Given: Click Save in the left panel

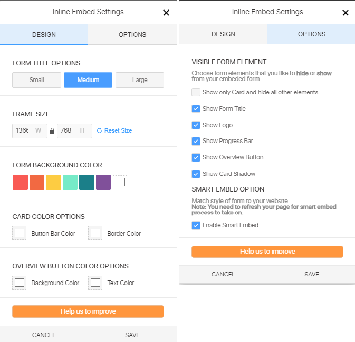Looking at the screenshot, I should (x=132, y=335).
